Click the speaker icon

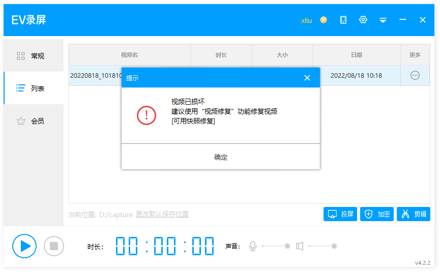300,246
